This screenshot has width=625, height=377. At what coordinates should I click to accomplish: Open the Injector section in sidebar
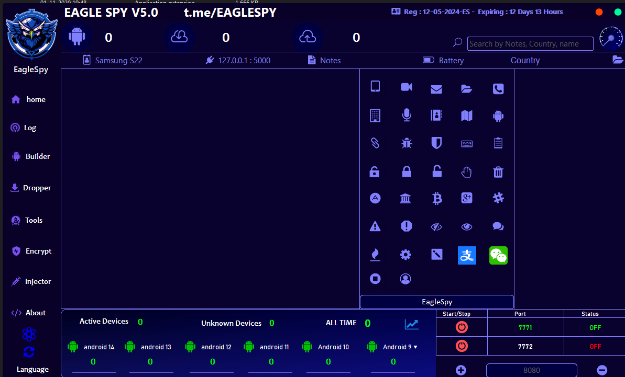click(31, 281)
